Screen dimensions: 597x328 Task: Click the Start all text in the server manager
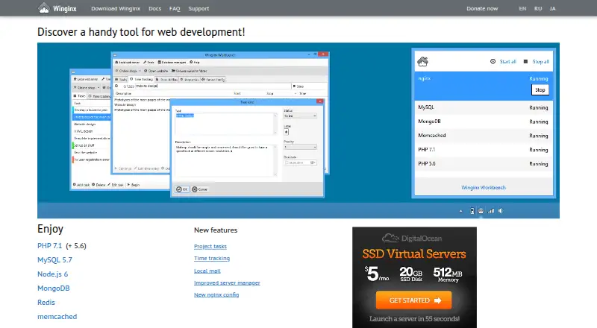point(508,61)
